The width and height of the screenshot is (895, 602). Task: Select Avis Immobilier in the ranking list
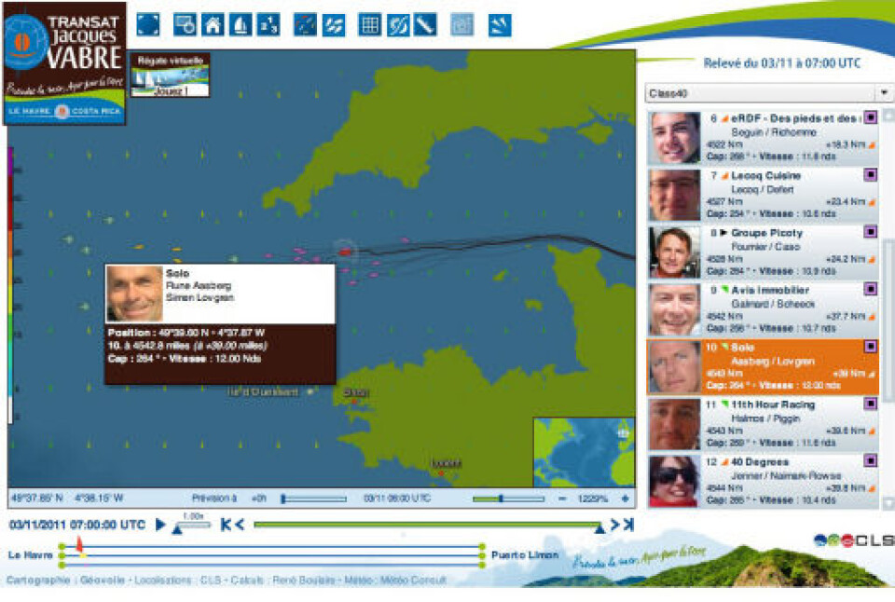tap(763, 309)
